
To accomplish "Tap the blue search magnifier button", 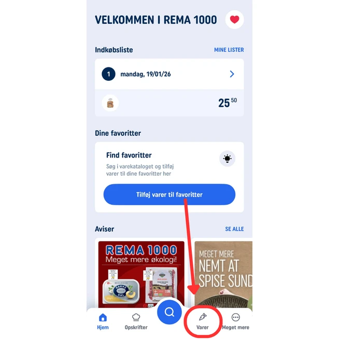I will pyautogui.click(x=169, y=312).
